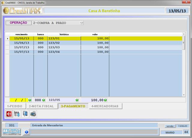
Task: Switch to the 1-PEDIDO tab
Action: [x=14, y=106]
